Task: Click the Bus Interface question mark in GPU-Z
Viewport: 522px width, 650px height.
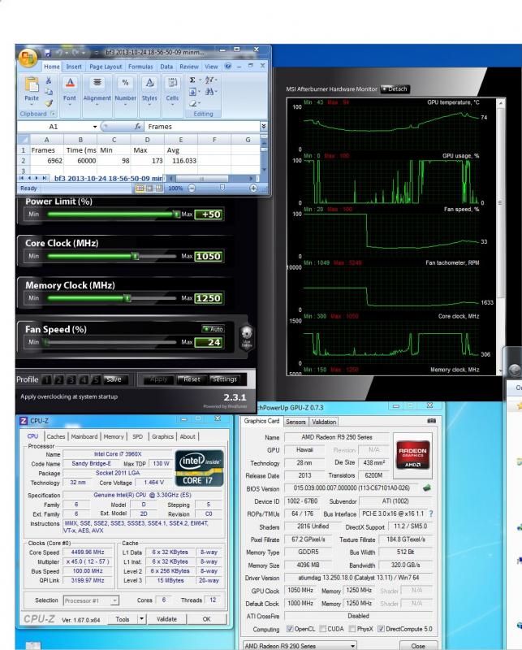Action: point(431,513)
